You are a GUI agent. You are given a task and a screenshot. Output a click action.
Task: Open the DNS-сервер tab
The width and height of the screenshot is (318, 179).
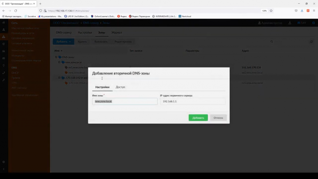click(x=64, y=32)
